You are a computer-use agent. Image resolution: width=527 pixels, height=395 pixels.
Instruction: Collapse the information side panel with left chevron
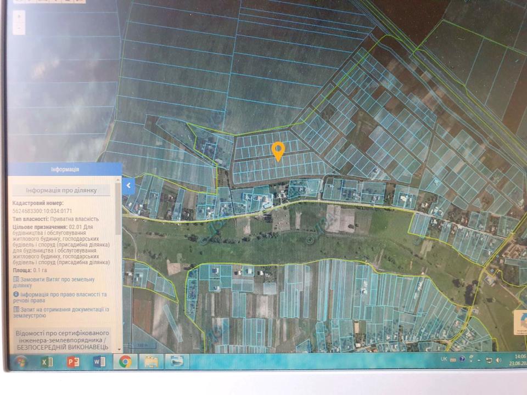pyautogui.click(x=128, y=186)
